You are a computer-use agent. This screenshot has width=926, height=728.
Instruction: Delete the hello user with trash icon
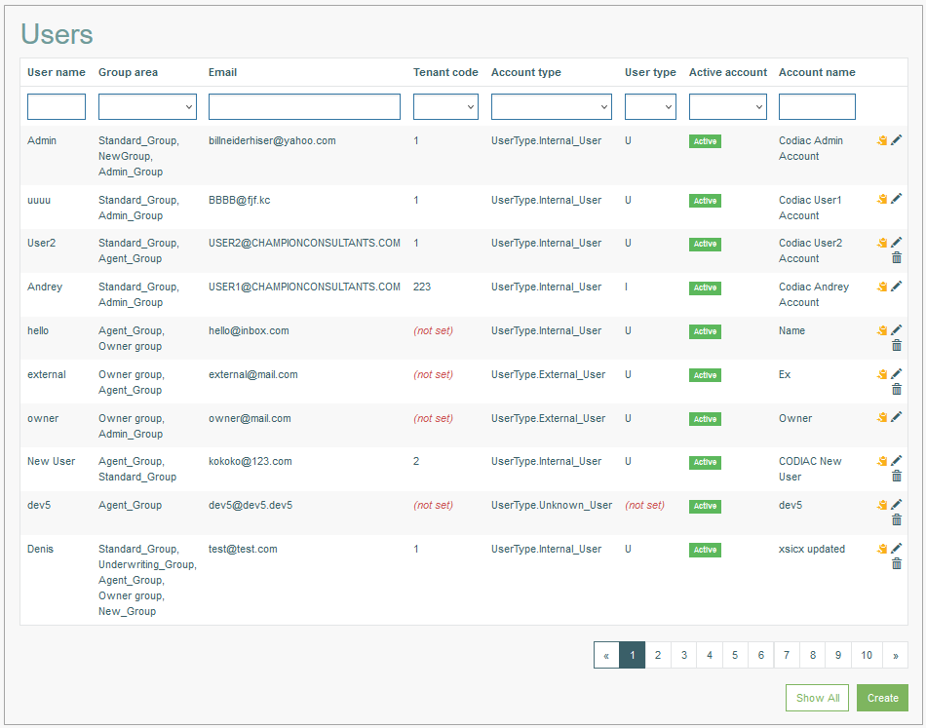click(897, 345)
